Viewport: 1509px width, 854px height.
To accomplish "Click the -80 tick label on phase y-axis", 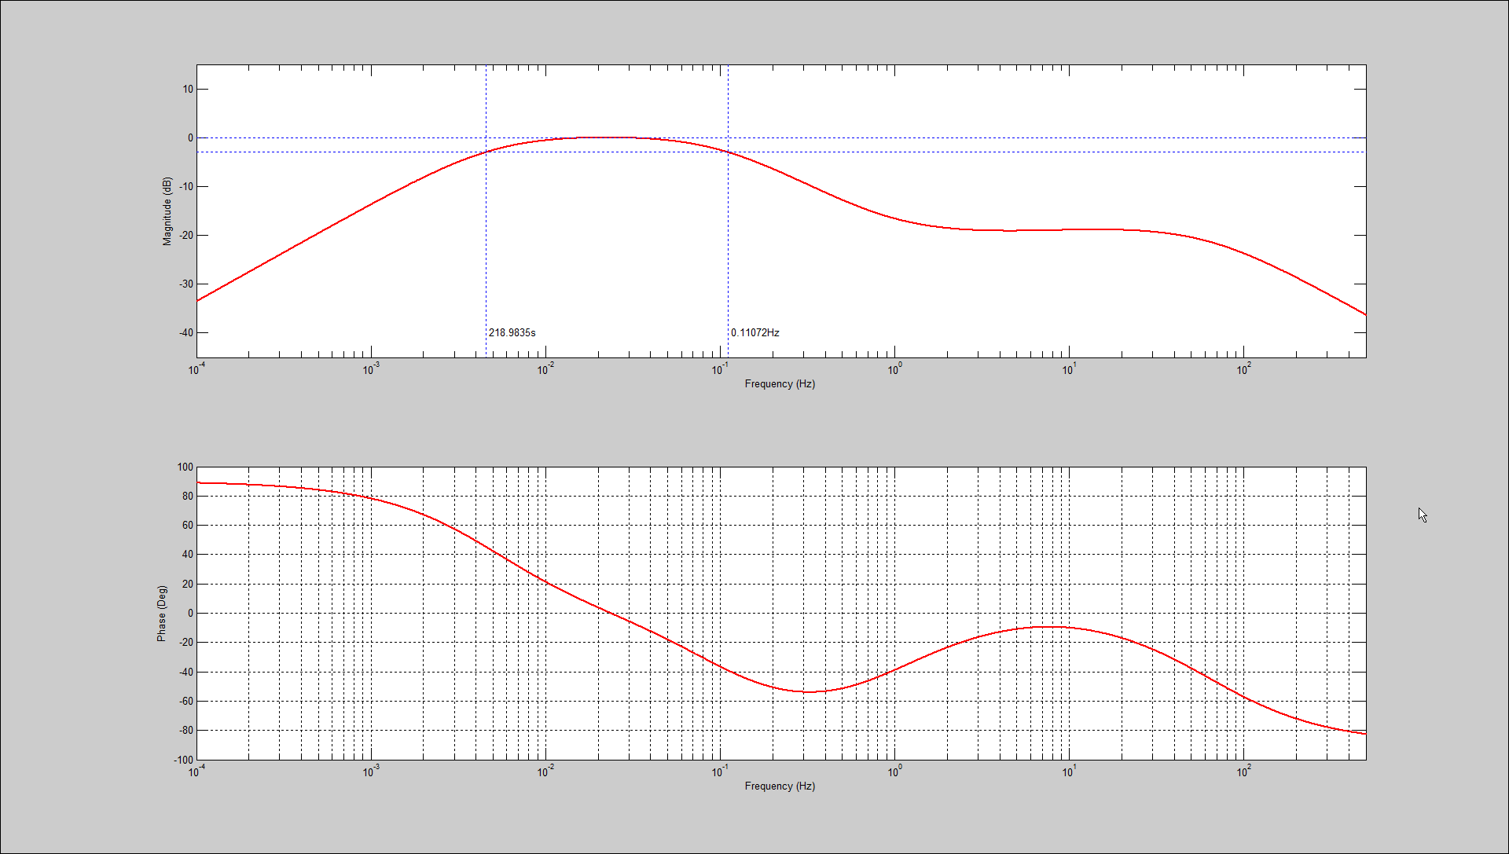I will pyautogui.click(x=186, y=730).
